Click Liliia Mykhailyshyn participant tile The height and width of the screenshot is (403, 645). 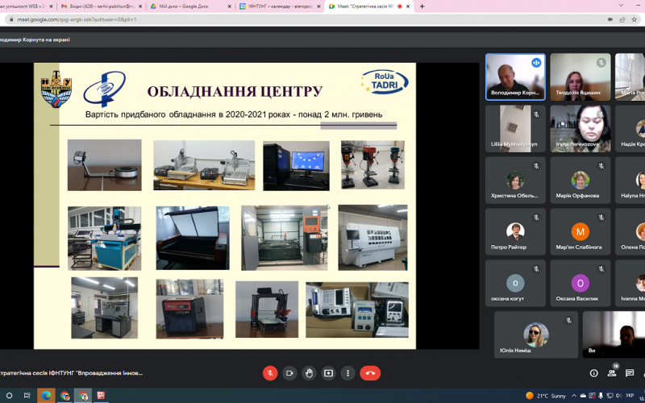515,129
